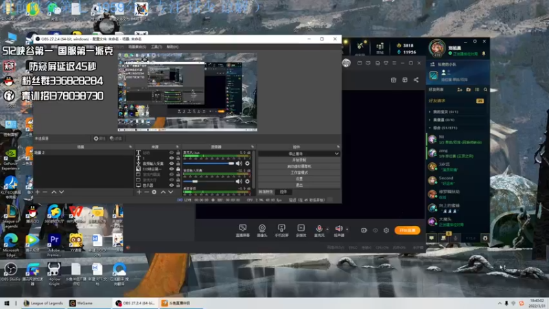The width and height of the screenshot is (549, 309).
Task: Open the settings gear in streaming toolbar
Action: 386,230
